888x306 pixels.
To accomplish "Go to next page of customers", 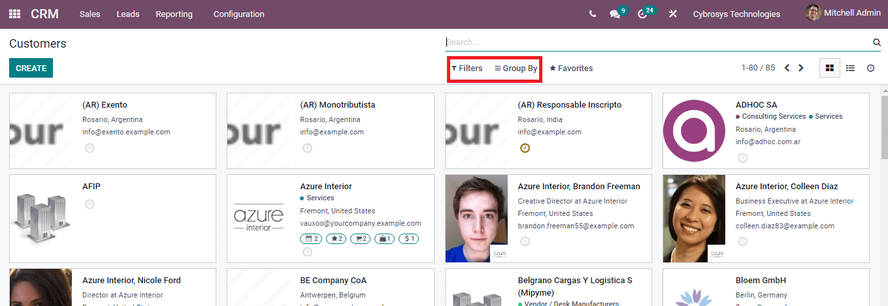I will [801, 68].
